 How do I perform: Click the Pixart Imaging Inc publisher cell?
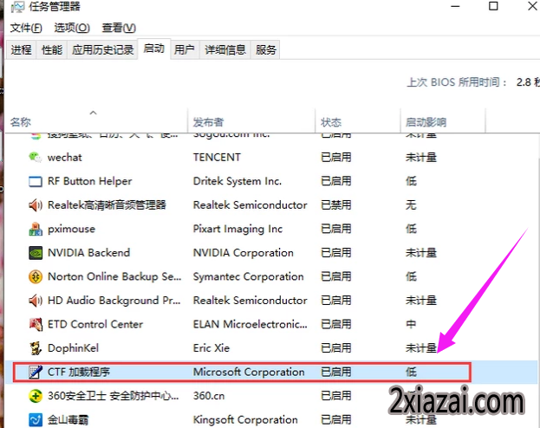(x=237, y=229)
